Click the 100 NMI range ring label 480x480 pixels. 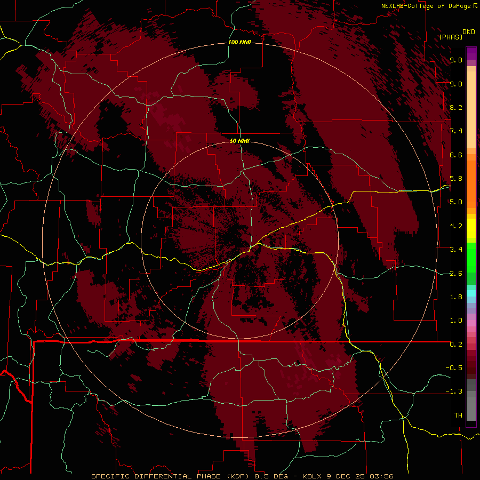(239, 42)
